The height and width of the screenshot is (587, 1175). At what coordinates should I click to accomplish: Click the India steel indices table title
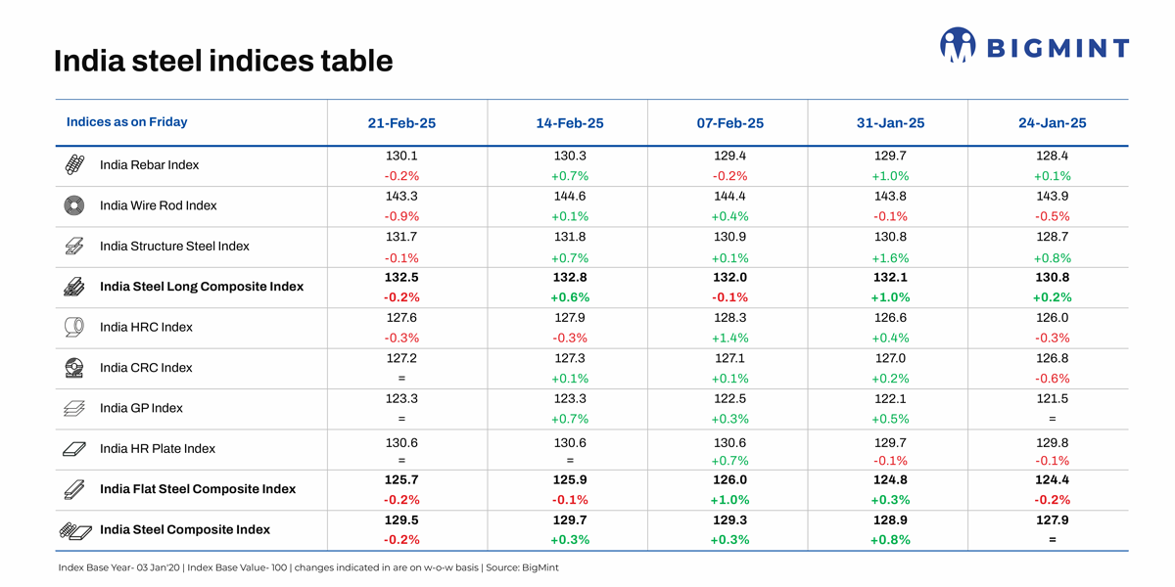click(x=223, y=61)
